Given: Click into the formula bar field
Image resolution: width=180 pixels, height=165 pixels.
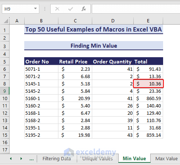Looking at the screenshot, I should coord(136,9).
